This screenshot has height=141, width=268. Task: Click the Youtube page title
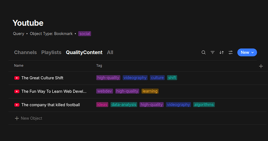(28, 23)
